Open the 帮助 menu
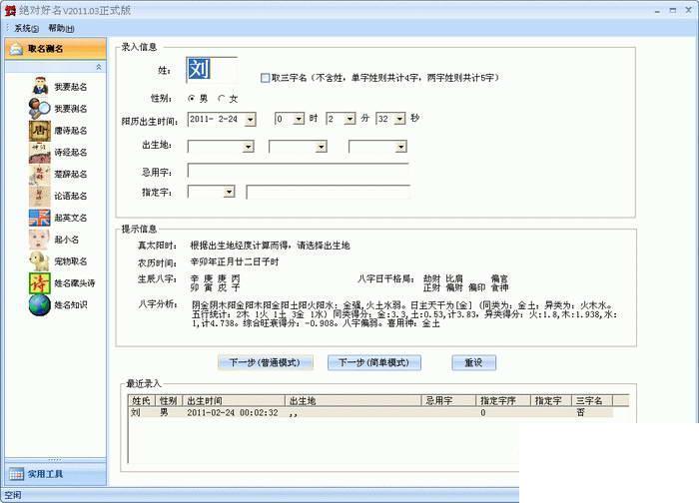The width and height of the screenshot is (699, 503). click(61, 28)
